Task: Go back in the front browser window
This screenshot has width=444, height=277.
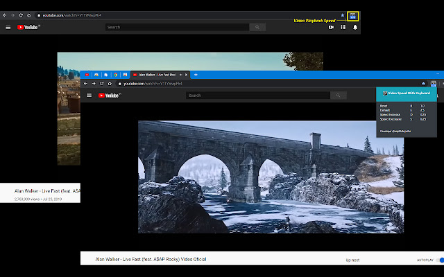Action: pyautogui.click(x=85, y=84)
